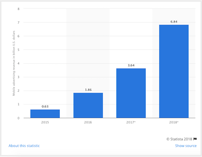202x157 pixels.
Task: Click the Statista 2018 copyright text
Action: pos(179,139)
